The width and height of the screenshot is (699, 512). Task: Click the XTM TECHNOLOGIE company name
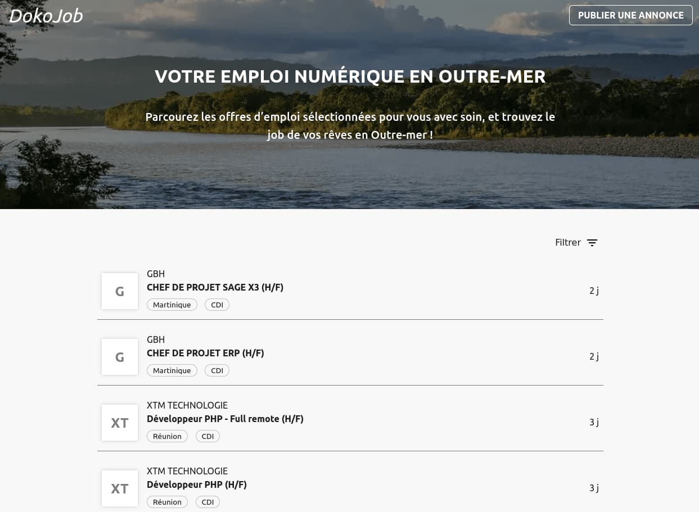[x=187, y=405]
